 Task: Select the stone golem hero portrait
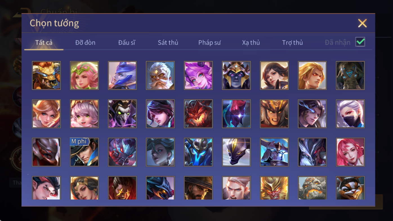[x=312, y=188]
